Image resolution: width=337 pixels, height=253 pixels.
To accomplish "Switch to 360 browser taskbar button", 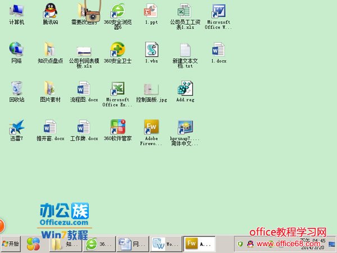I will pyautogui.click(x=99, y=244).
